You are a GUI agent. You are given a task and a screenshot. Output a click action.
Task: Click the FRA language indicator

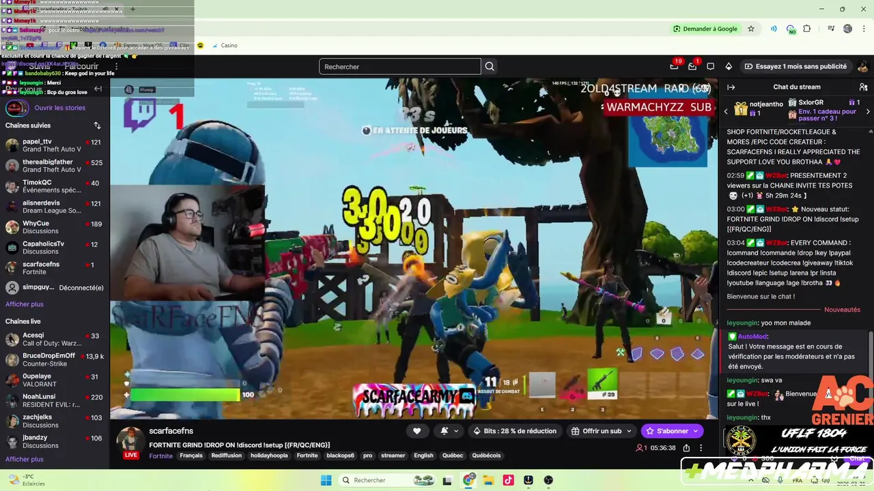pyautogui.click(x=797, y=480)
